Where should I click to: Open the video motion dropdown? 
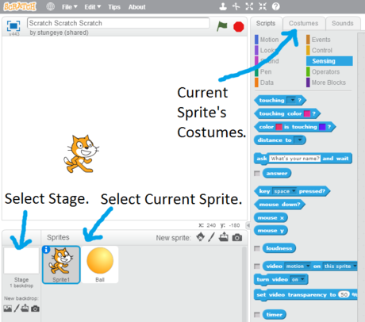click(x=298, y=266)
